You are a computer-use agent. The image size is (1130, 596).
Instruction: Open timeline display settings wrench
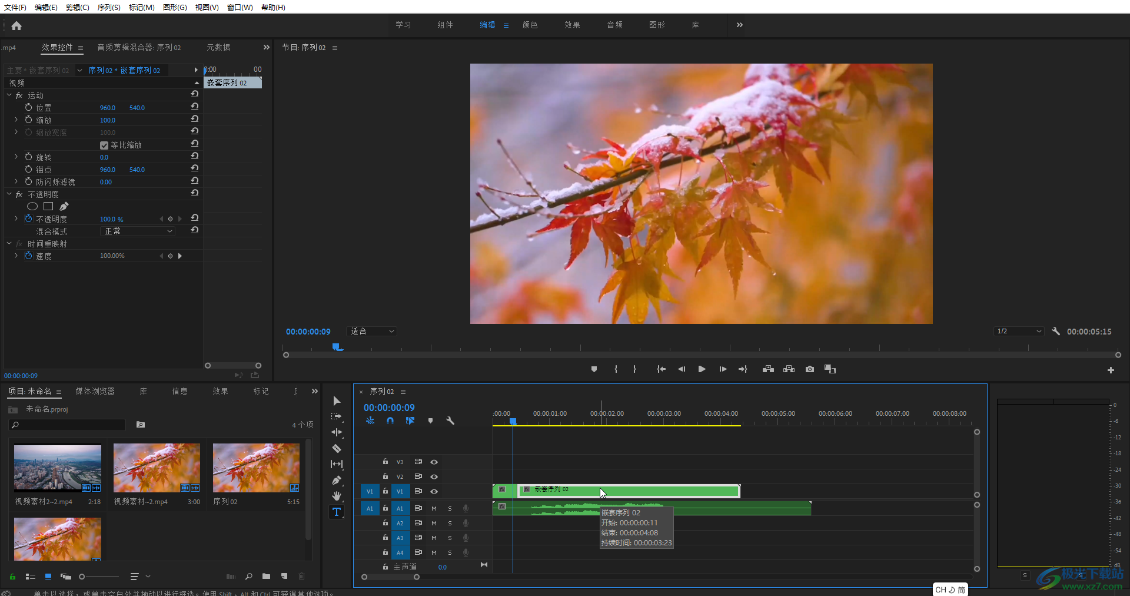point(450,420)
